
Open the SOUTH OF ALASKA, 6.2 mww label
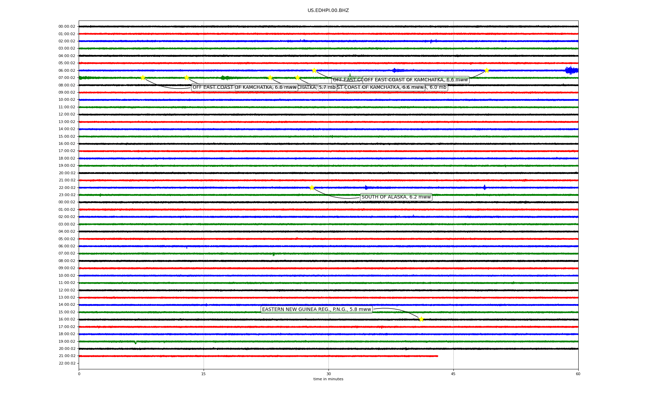pos(396,197)
